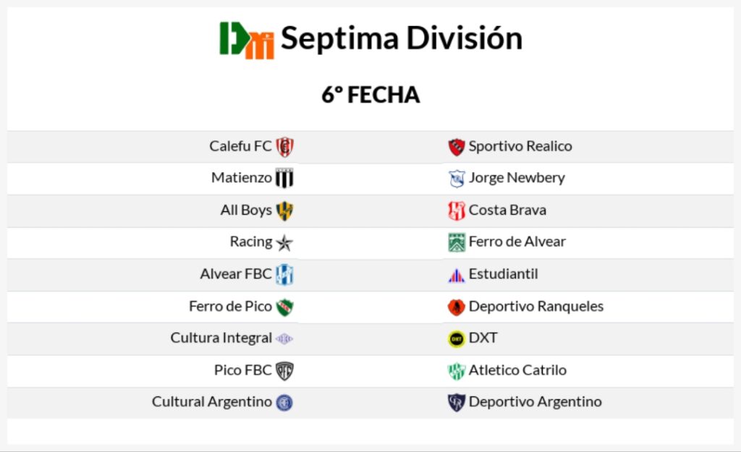Open the Deportivo Argentino team link
741x452 pixels.
535,401
